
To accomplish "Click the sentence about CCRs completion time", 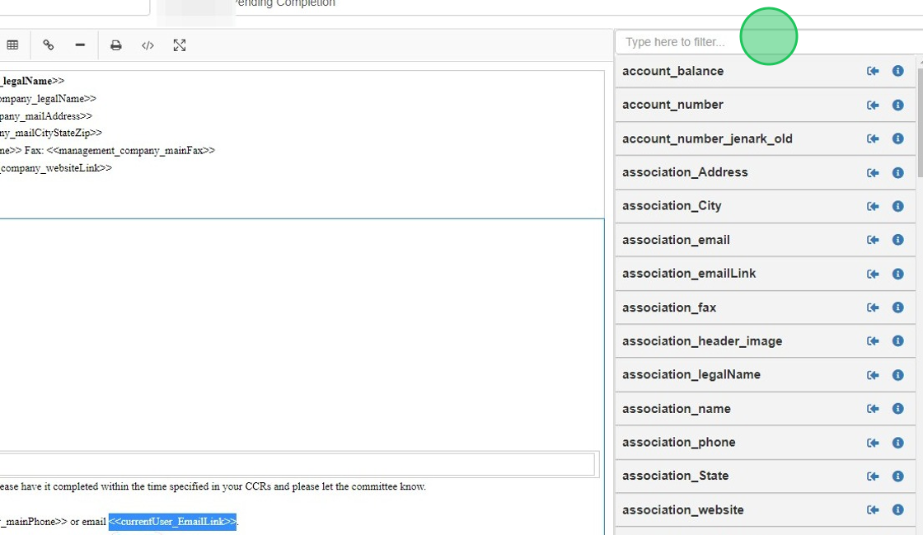I will tap(213, 486).
